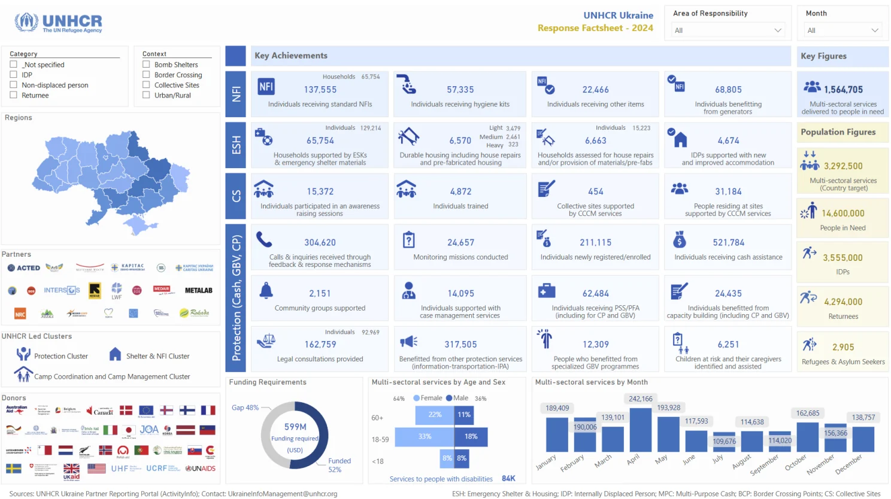Screen dimensions: 891x499
Task: Click the briefcase PSS/PFA icon
Action: point(546,291)
